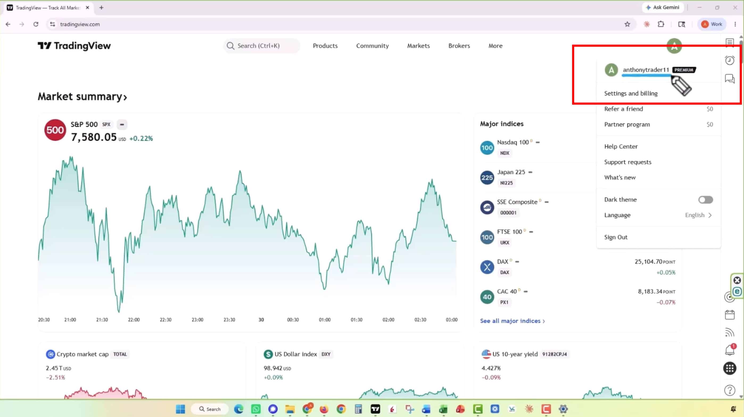
Task: Open the Products dropdown menu
Action: click(x=325, y=46)
